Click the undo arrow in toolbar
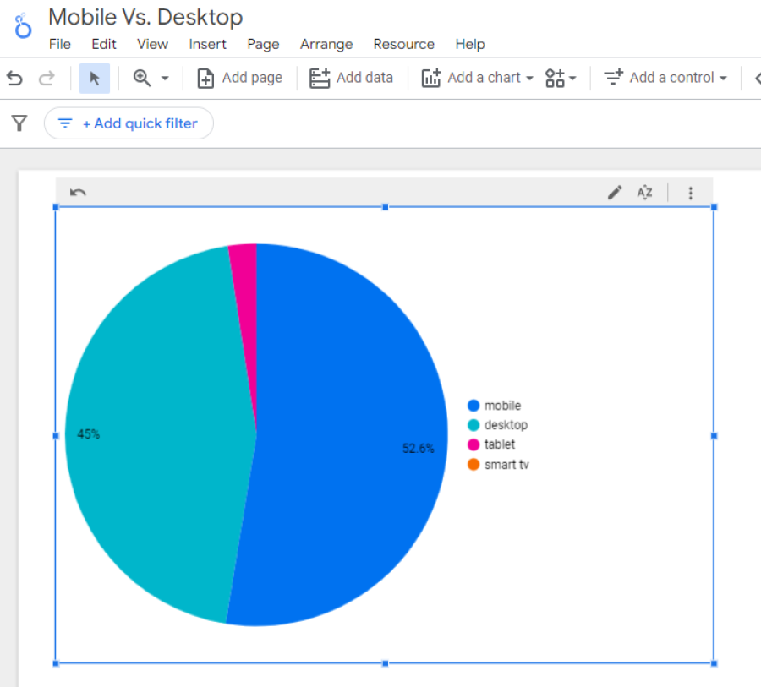This screenshot has height=687, width=761. pos(14,78)
